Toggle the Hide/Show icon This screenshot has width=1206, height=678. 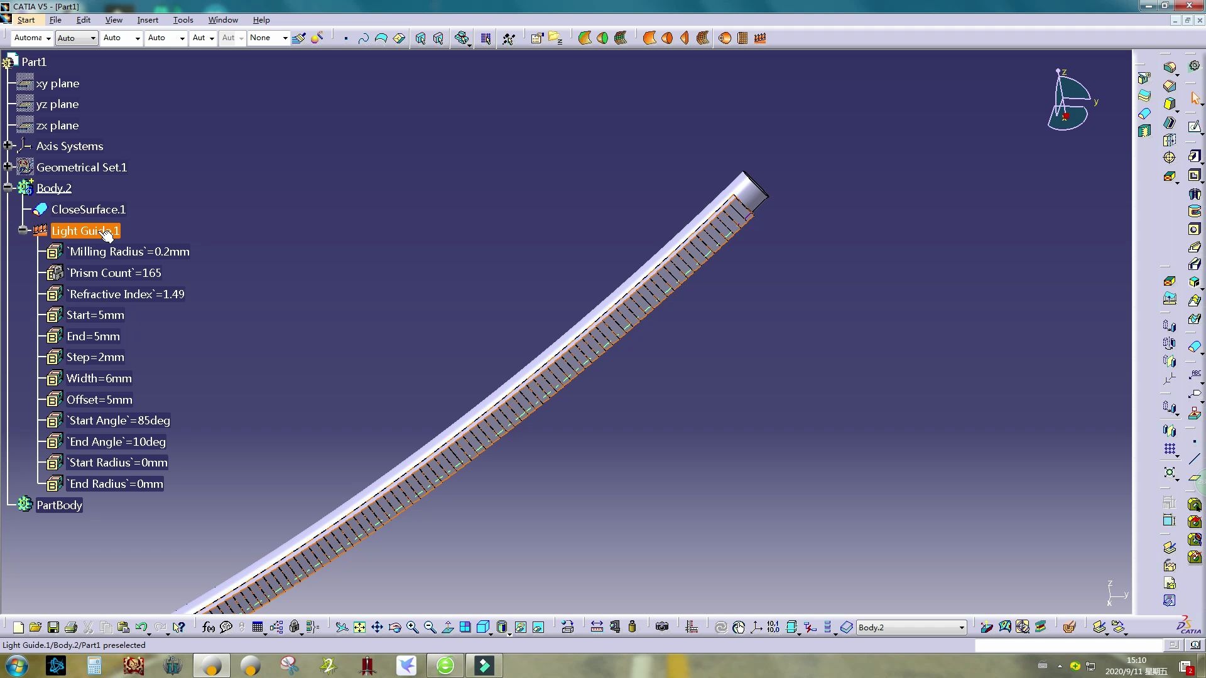521,627
